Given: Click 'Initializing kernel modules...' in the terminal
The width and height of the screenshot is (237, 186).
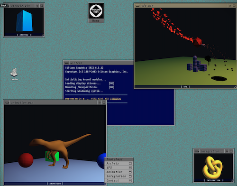Looking at the screenshot, I should point(86,79).
